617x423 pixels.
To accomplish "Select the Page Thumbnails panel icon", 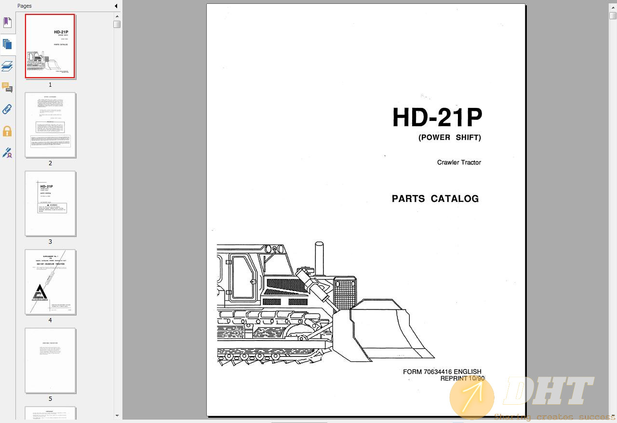I will [7, 44].
